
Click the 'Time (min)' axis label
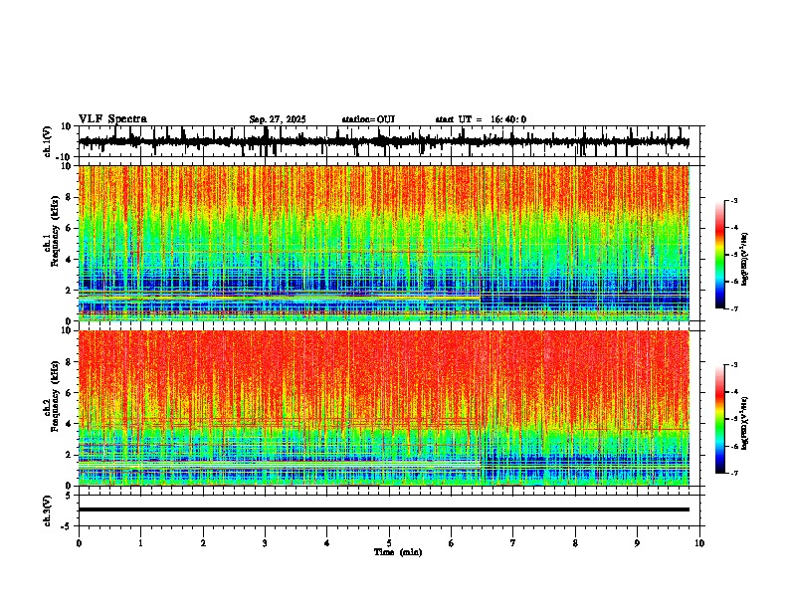(398, 552)
